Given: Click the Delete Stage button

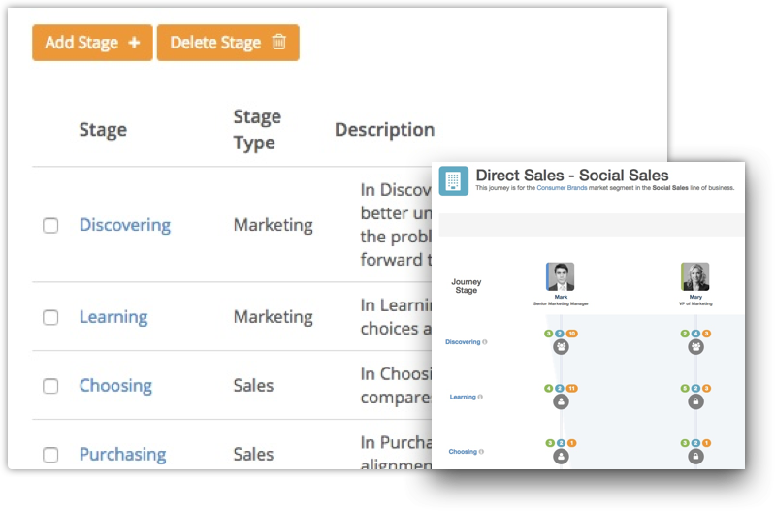Looking at the screenshot, I should tap(228, 43).
